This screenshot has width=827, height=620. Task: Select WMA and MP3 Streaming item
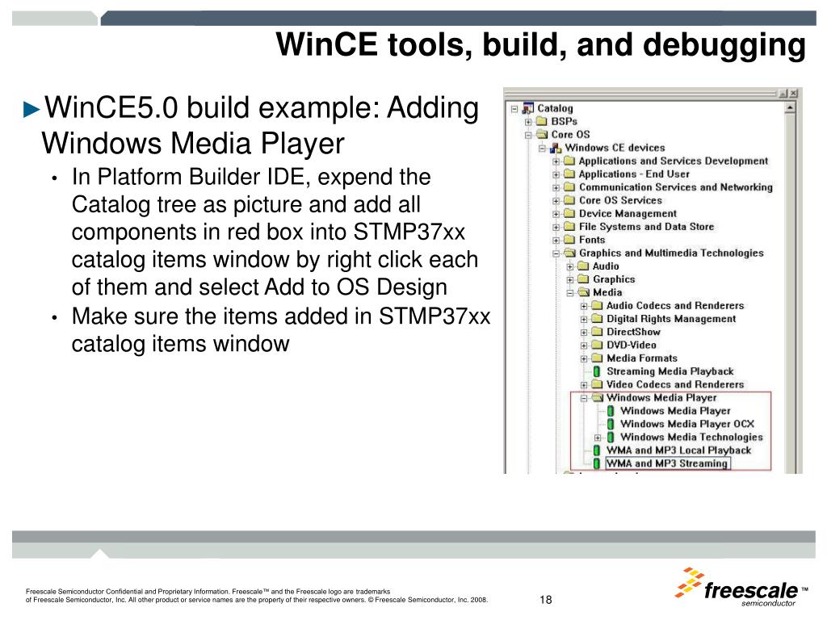click(668, 464)
